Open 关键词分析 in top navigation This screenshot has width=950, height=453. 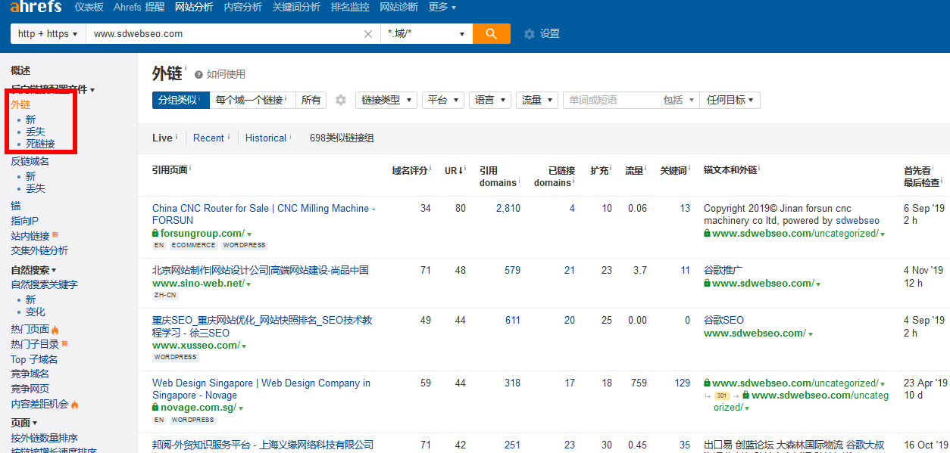[297, 7]
